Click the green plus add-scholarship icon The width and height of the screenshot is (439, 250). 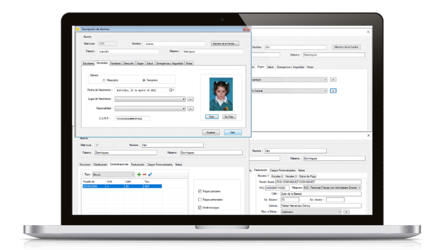(x=139, y=174)
